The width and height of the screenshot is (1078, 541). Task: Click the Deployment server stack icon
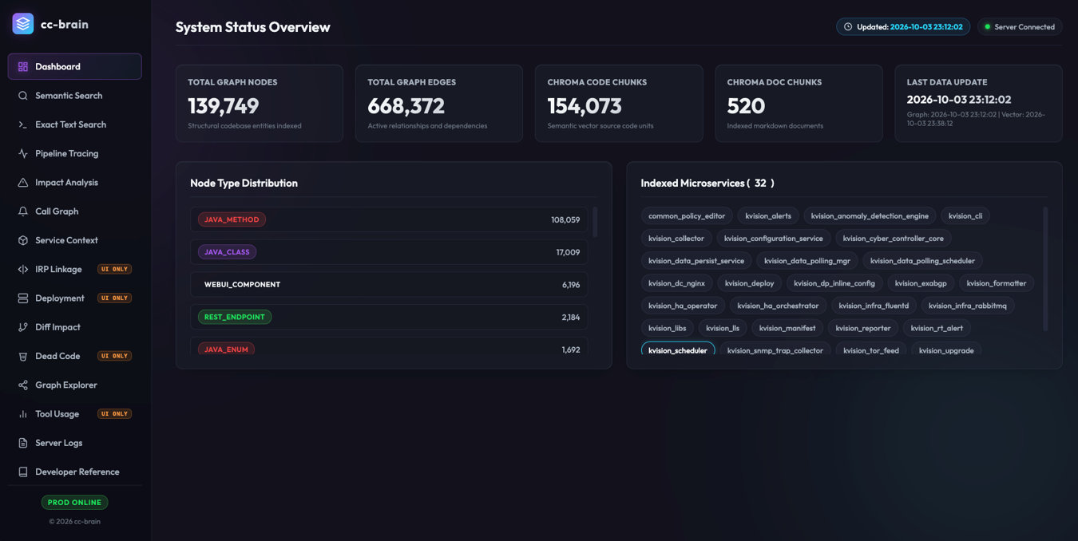(x=23, y=298)
